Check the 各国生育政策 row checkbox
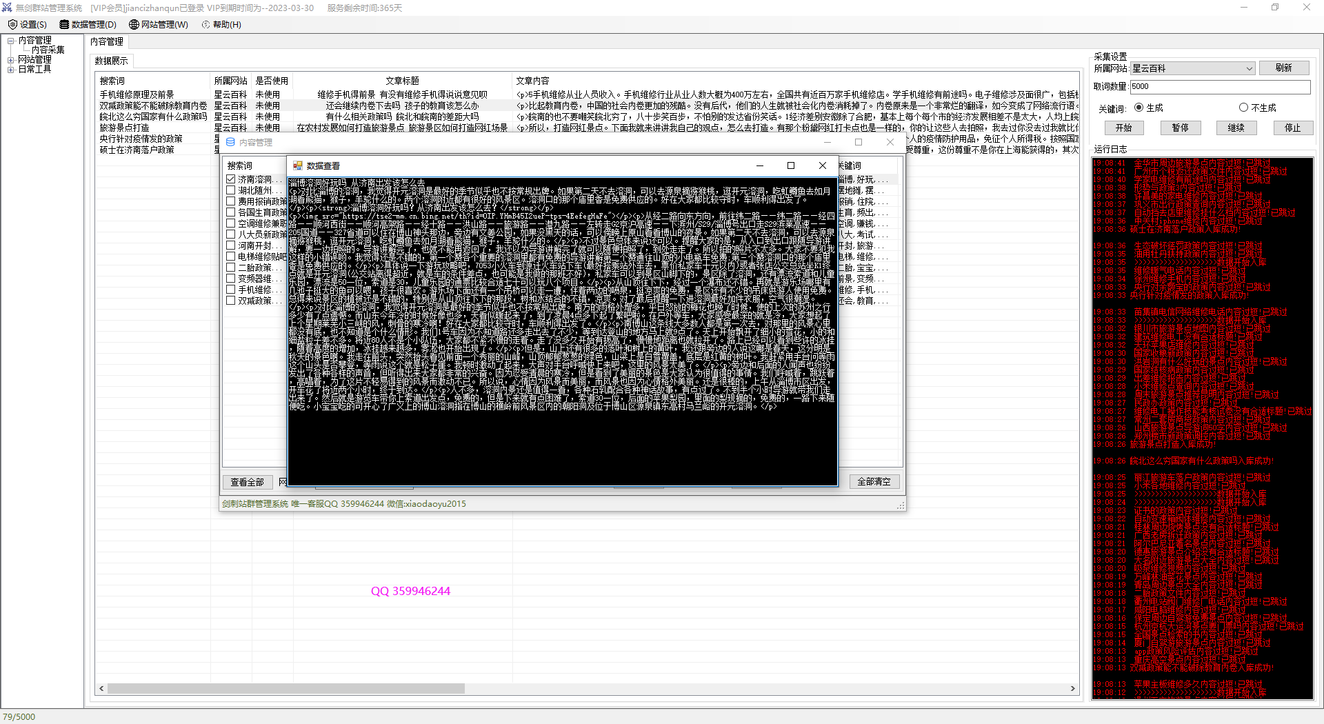The width and height of the screenshot is (1324, 724). pyautogui.click(x=231, y=212)
